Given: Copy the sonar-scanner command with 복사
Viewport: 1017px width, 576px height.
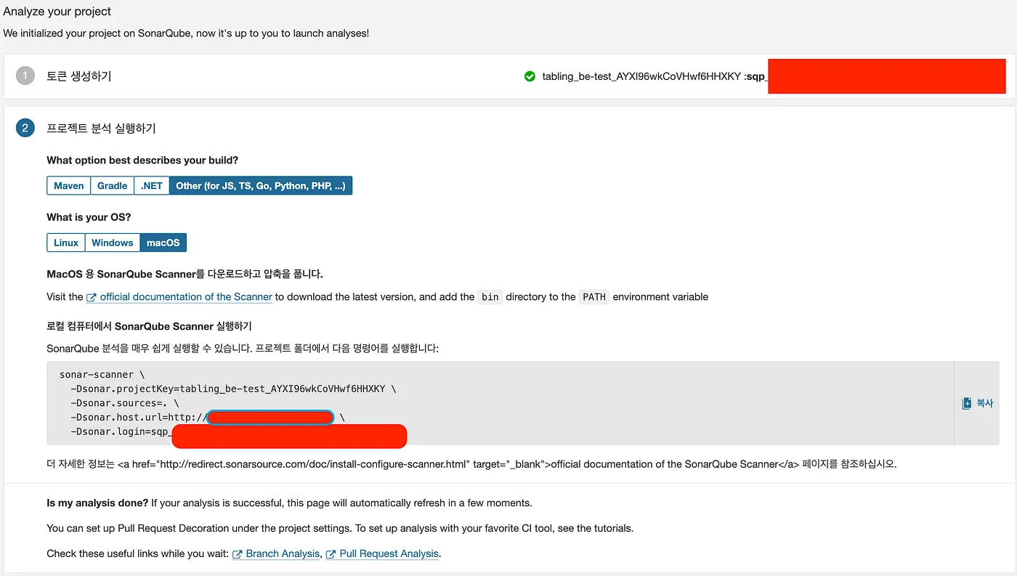Looking at the screenshot, I should coord(977,403).
